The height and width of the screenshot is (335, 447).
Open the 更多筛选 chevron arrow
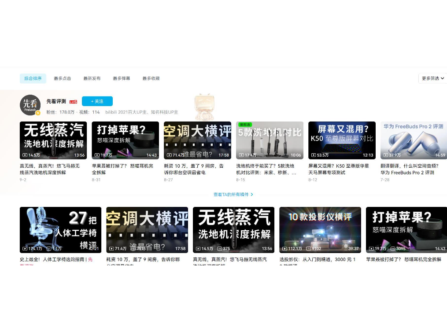coord(442,78)
